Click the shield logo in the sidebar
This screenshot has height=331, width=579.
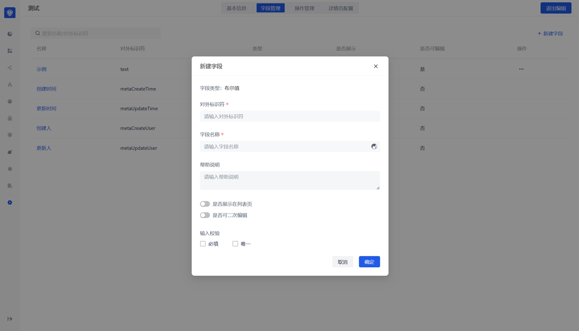click(10, 13)
